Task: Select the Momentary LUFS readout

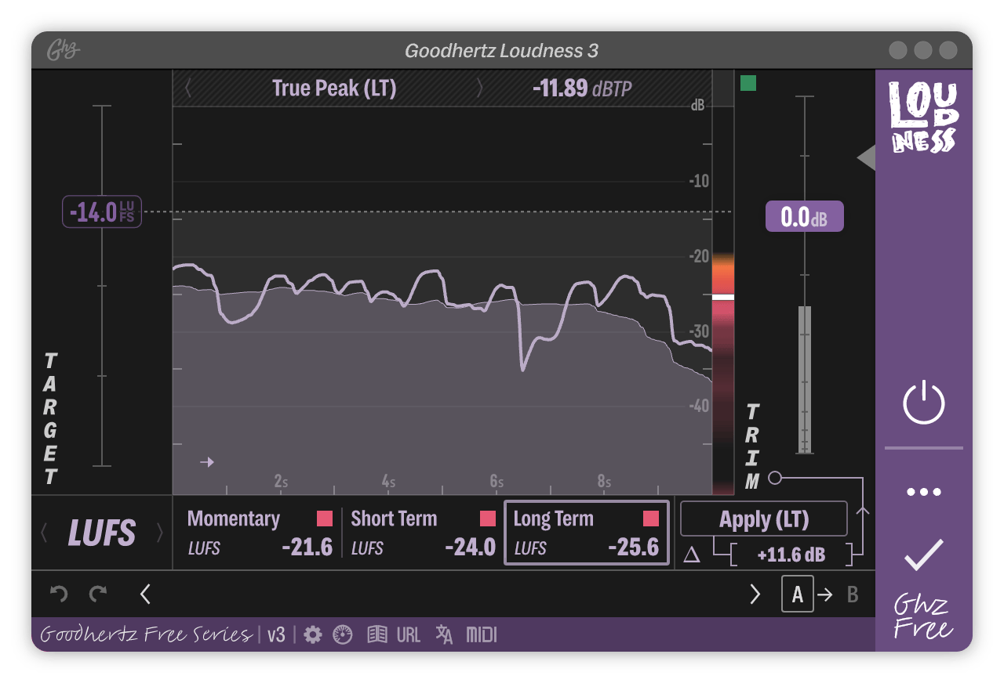Action: (259, 533)
